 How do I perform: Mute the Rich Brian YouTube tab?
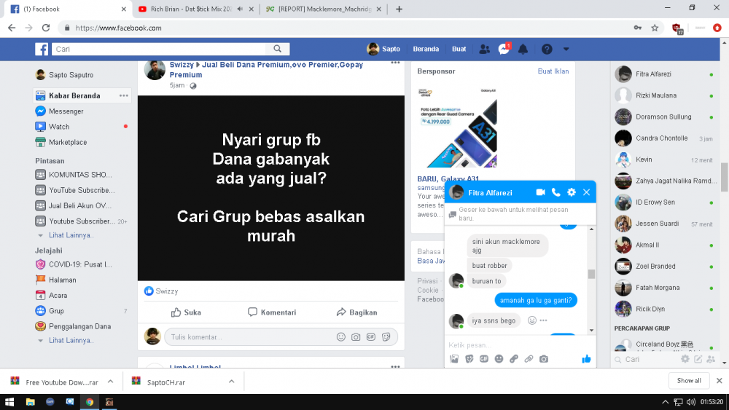point(240,9)
